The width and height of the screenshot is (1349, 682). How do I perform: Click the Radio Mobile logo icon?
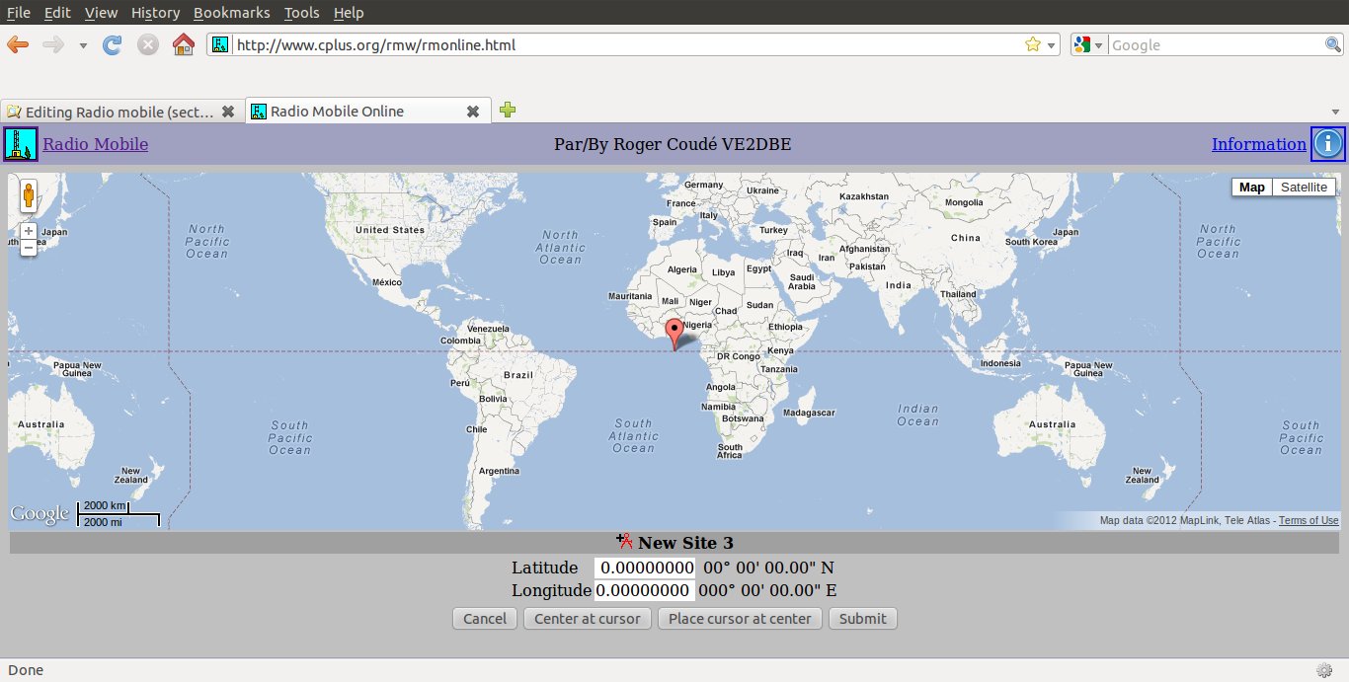click(21, 144)
